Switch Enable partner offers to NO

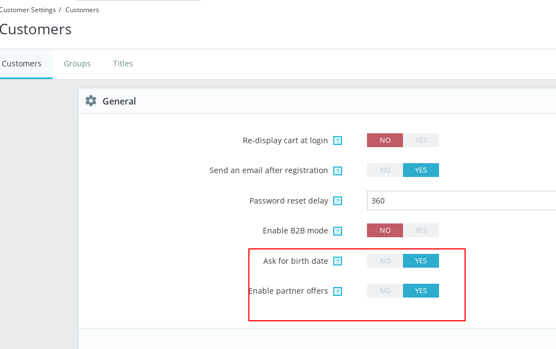(x=385, y=290)
